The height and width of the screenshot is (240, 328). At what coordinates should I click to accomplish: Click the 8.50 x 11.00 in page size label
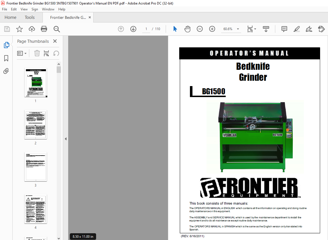click(x=83, y=236)
